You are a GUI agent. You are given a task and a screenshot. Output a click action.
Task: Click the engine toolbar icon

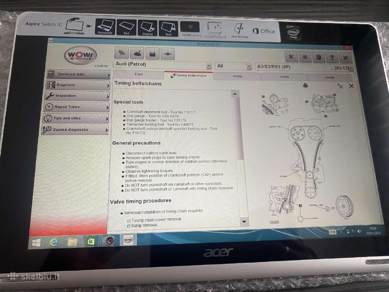coord(137,53)
